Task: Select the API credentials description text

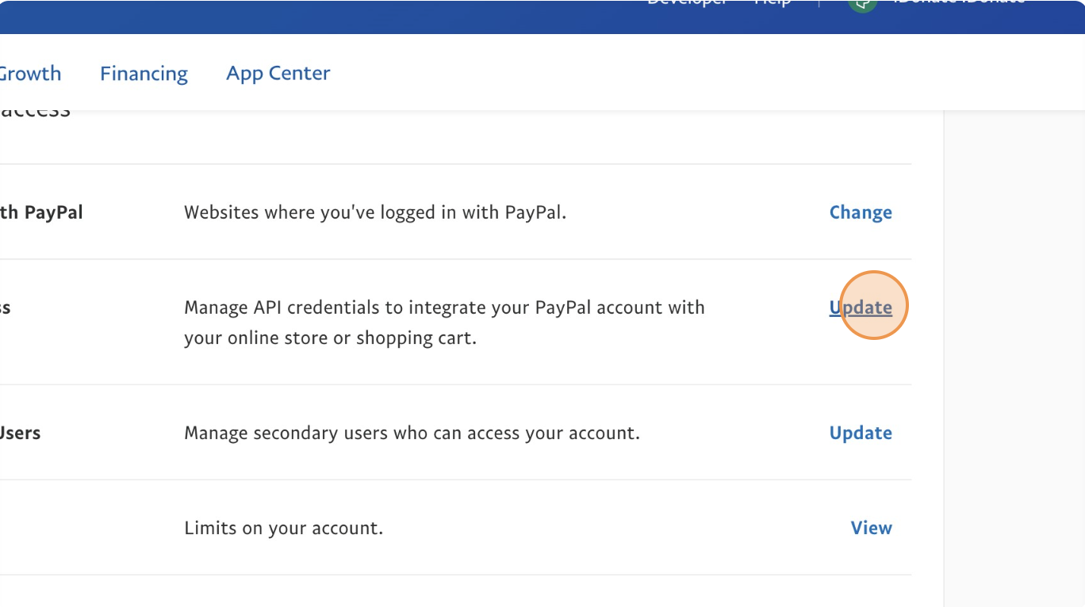Action: tap(444, 322)
